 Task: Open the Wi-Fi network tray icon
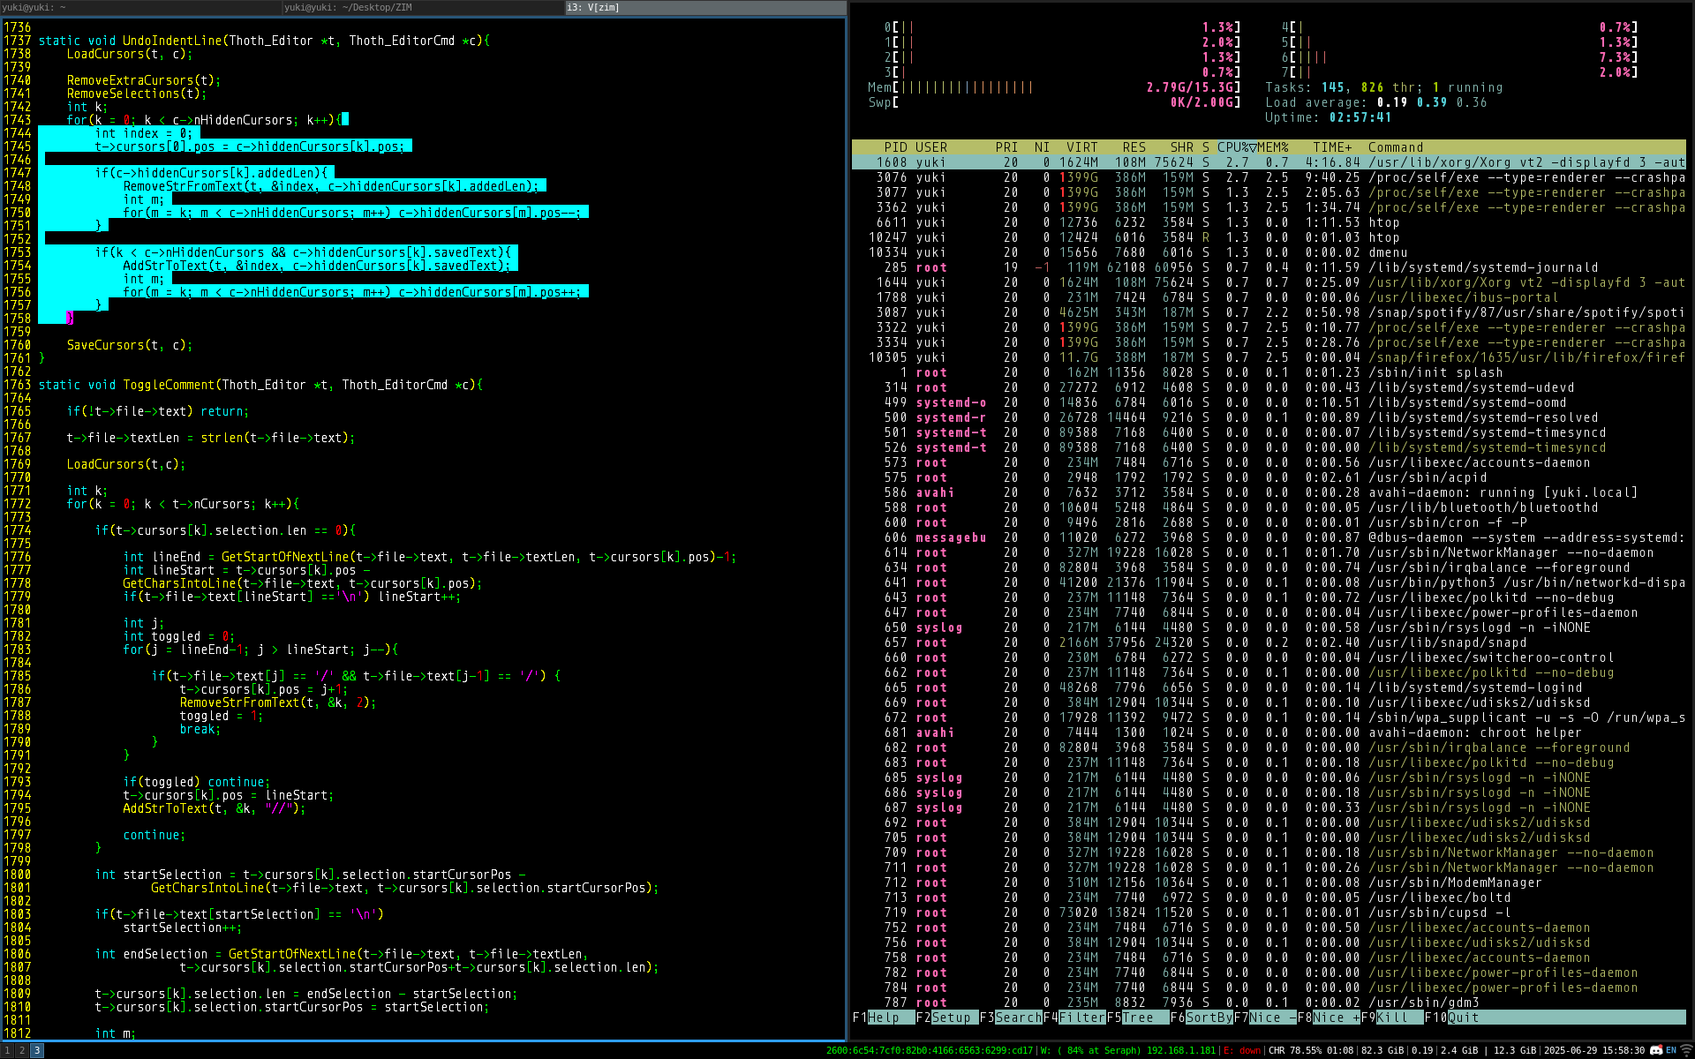pyautogui.click(x=1686, y=1050)
